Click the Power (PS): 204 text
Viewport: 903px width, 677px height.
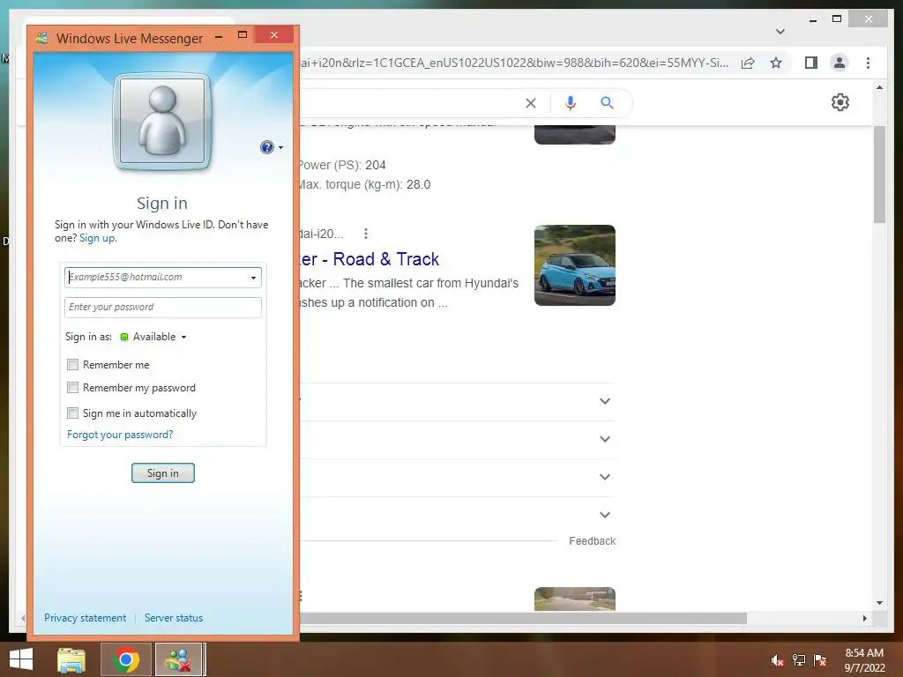(x=342, y=165)
